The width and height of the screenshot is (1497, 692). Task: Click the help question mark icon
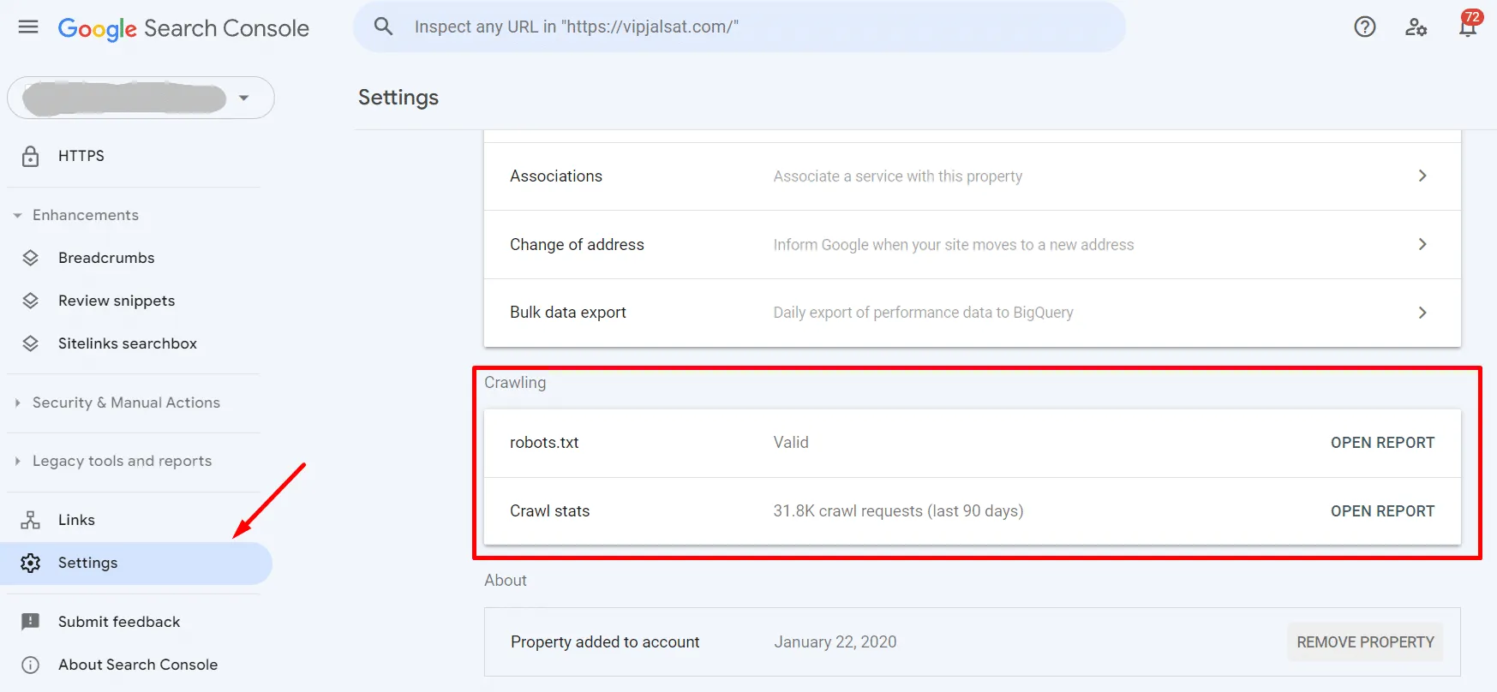pos(1364,27)
